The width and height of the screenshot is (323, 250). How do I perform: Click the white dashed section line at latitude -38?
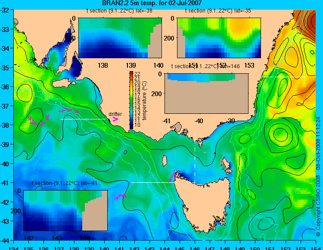point(83,119)
